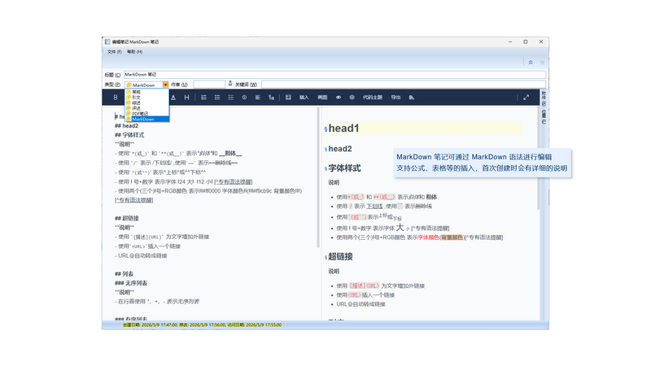Open the 类型 dropdown arrow
This screenshot has height=366, width=651.
click(166, 85)
